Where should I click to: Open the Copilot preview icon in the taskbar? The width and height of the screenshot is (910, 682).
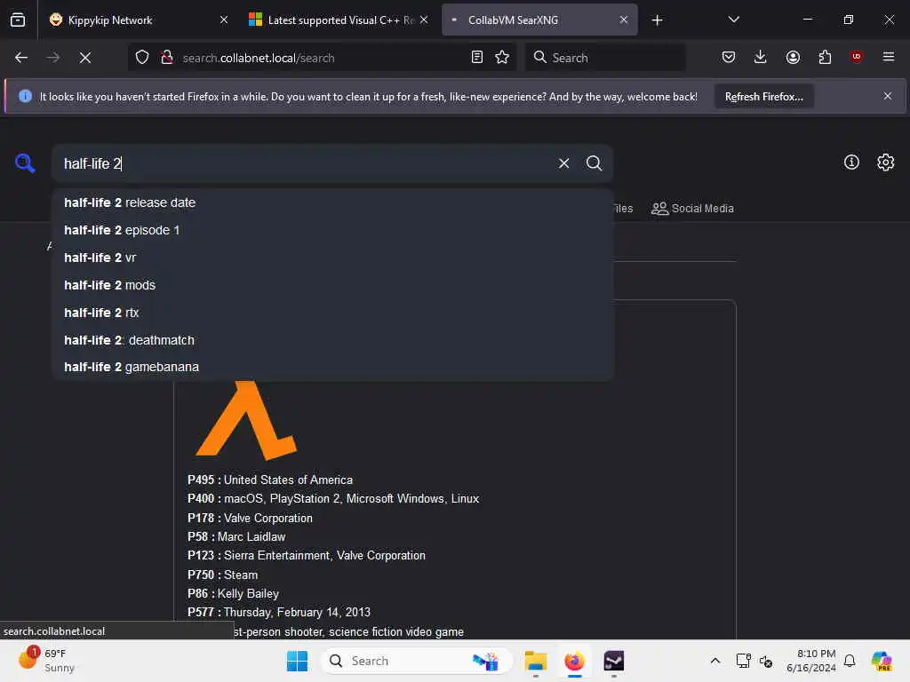[x=882, y=661]
